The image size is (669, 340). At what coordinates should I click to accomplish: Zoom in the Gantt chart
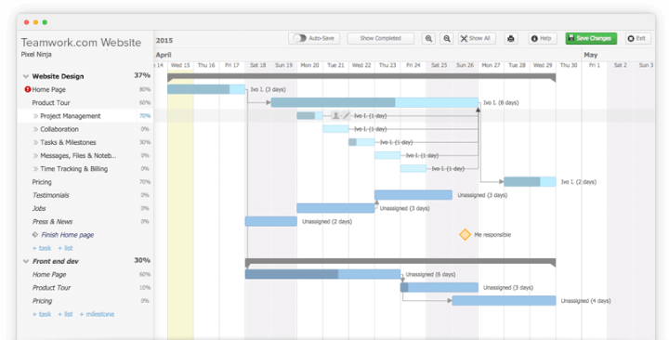click(x=428, y=38)
